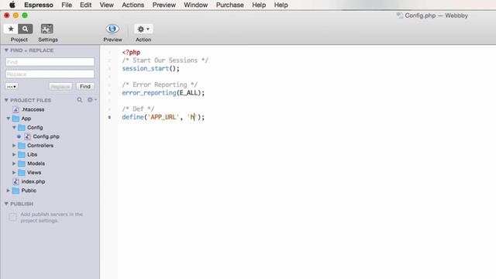
Task: Click the index.php file icon
Action: pyautogui.click(x=15, y=181)
